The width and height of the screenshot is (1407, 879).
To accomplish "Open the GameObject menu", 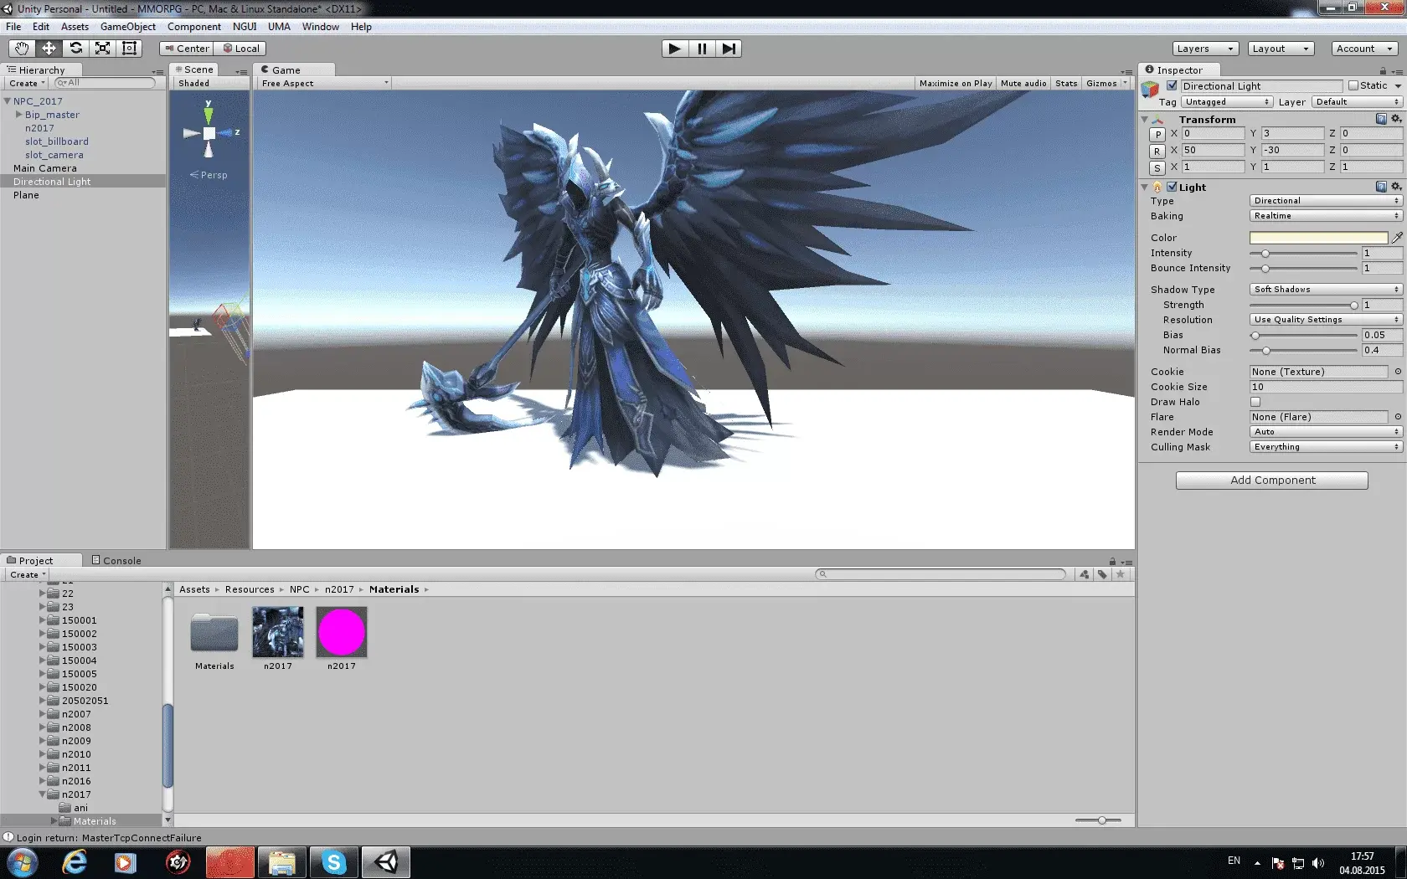I will [x=127, y=27].
